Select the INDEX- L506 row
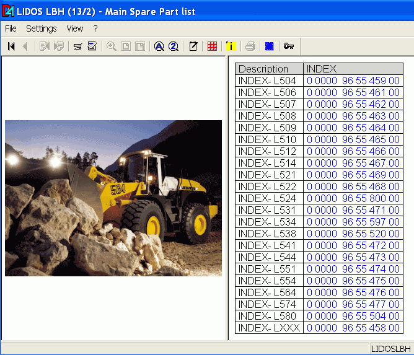The width and height of the screenshot is (414, 355). [319, 93]
